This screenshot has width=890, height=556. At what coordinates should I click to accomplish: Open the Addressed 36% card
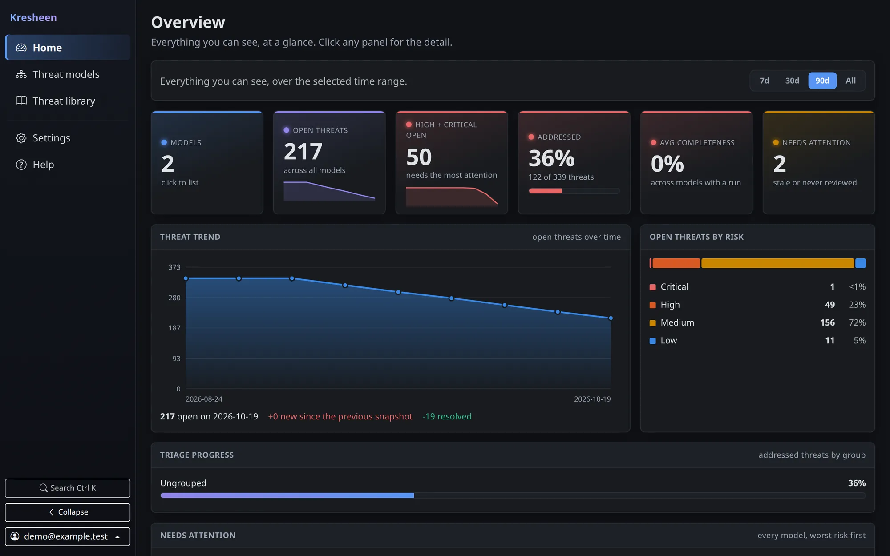(574, 162)
